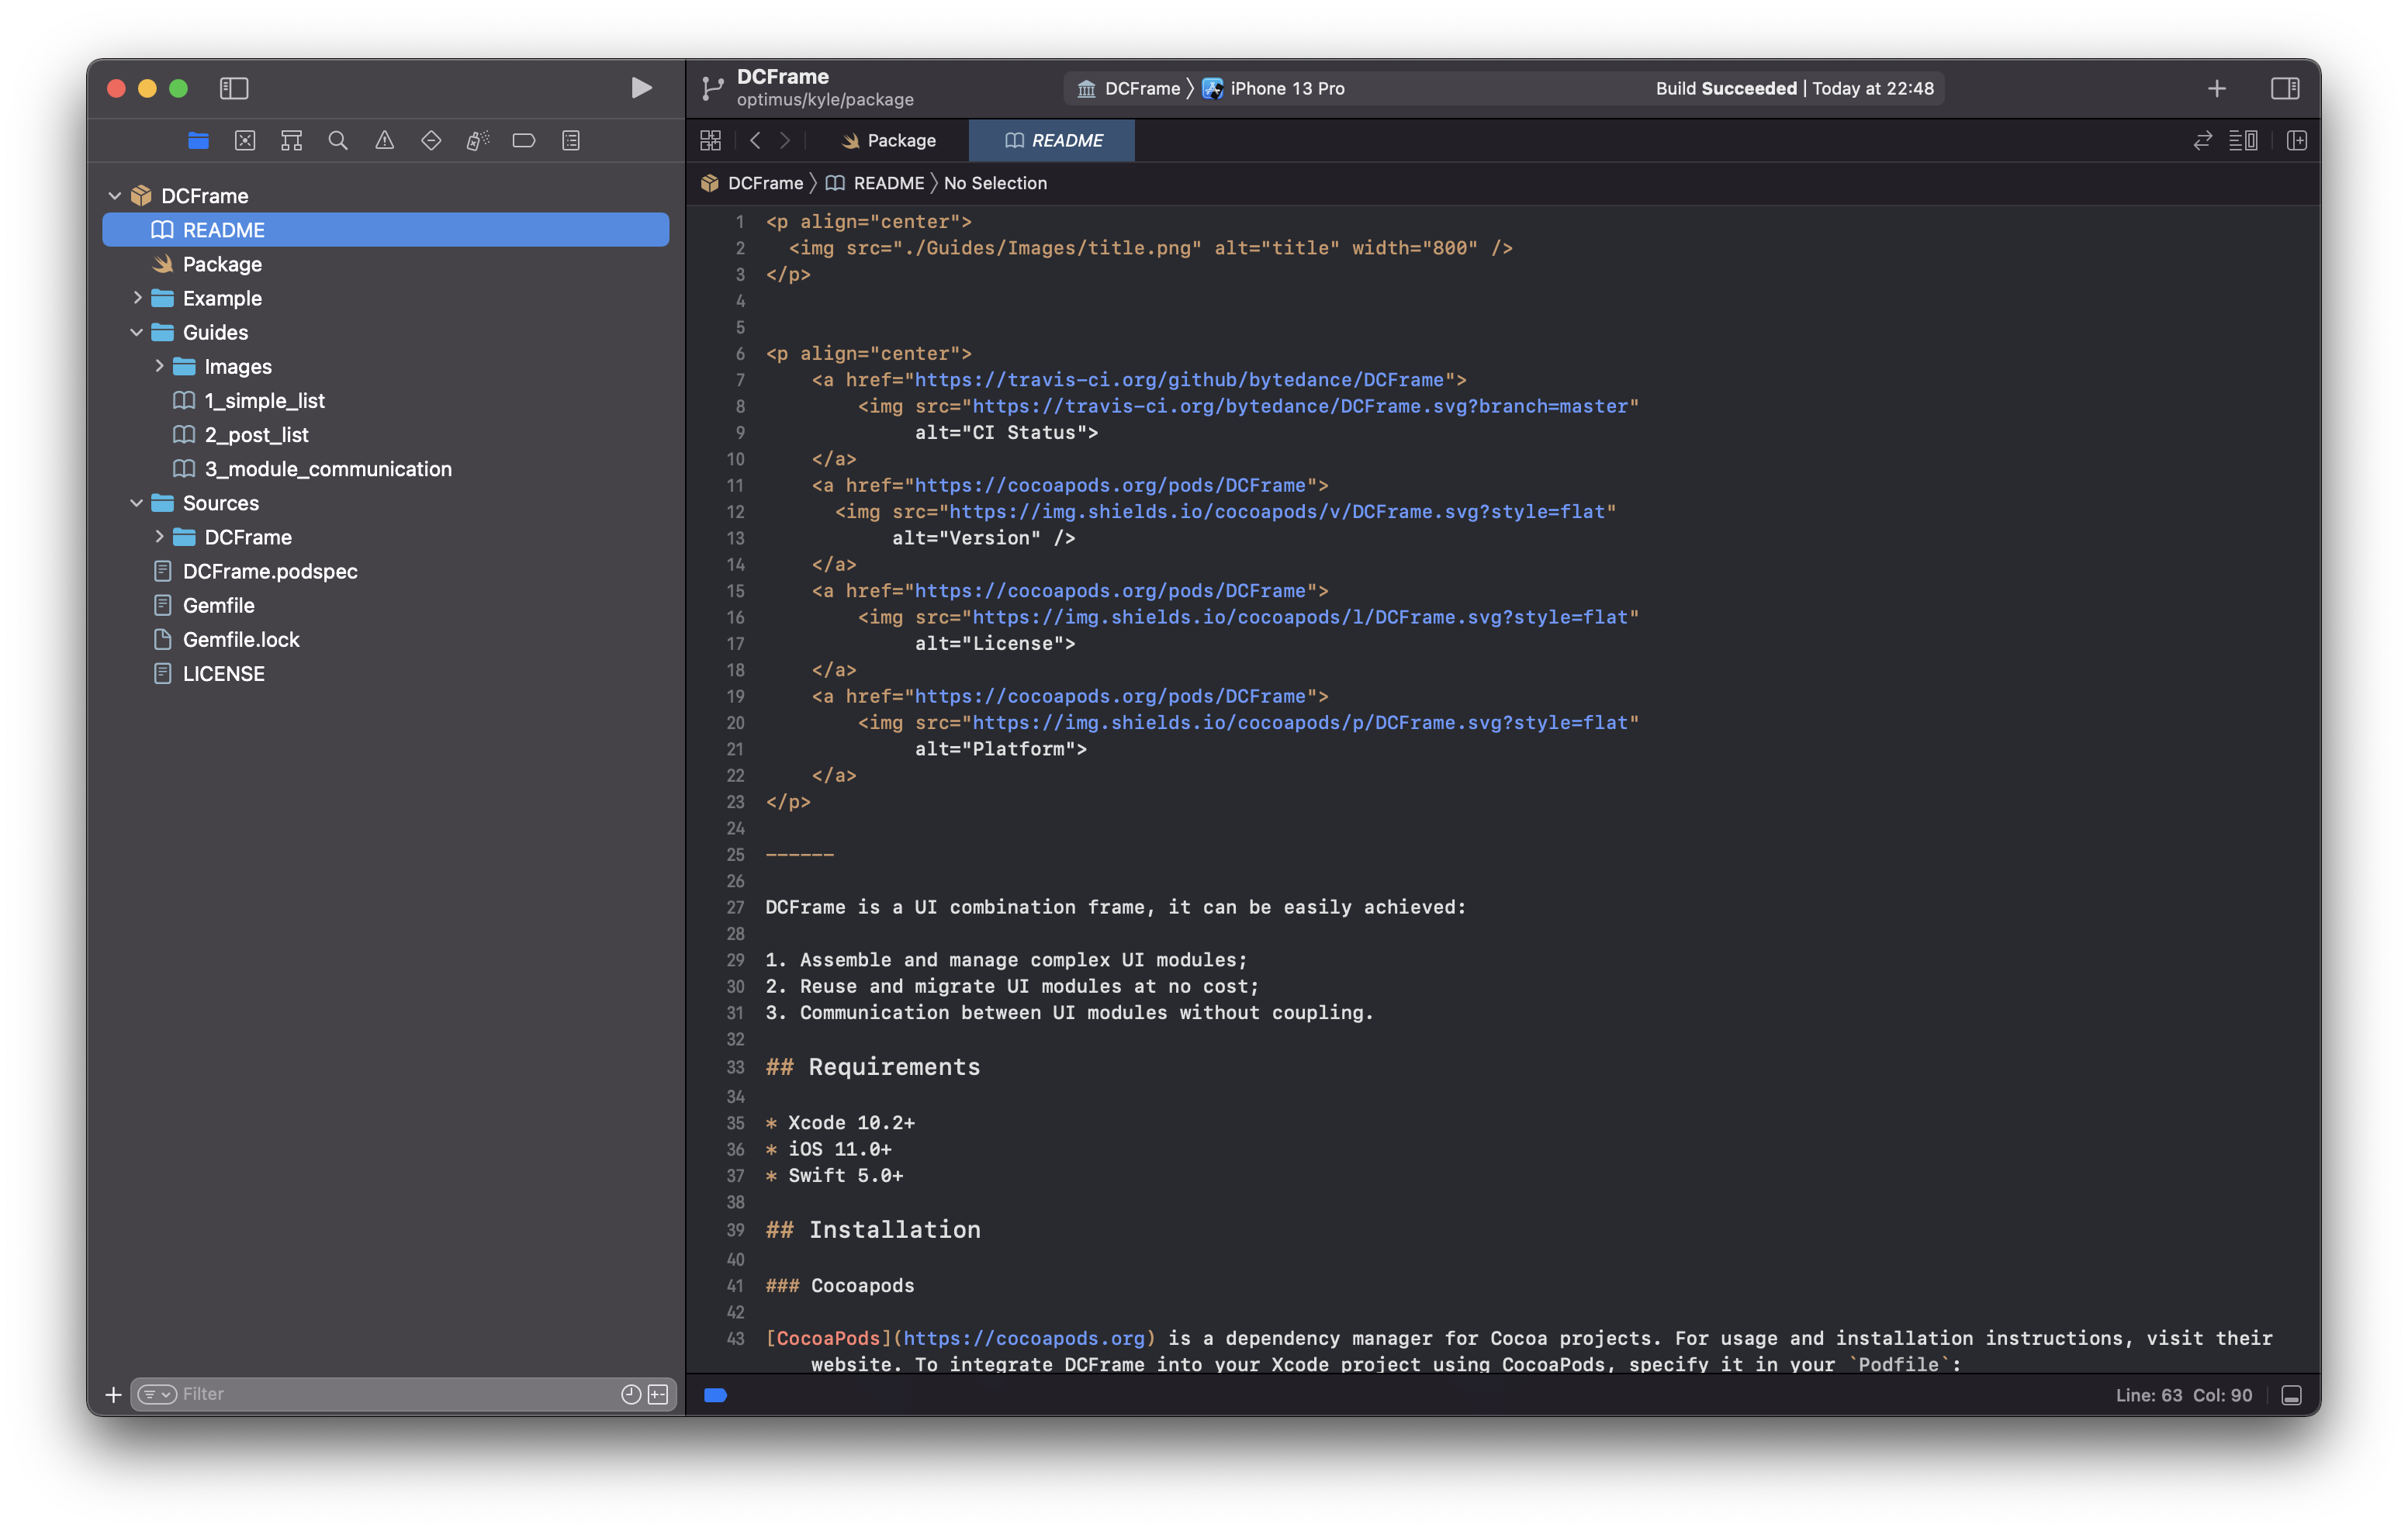Open the shields.io version badge link

point(1277,511)
